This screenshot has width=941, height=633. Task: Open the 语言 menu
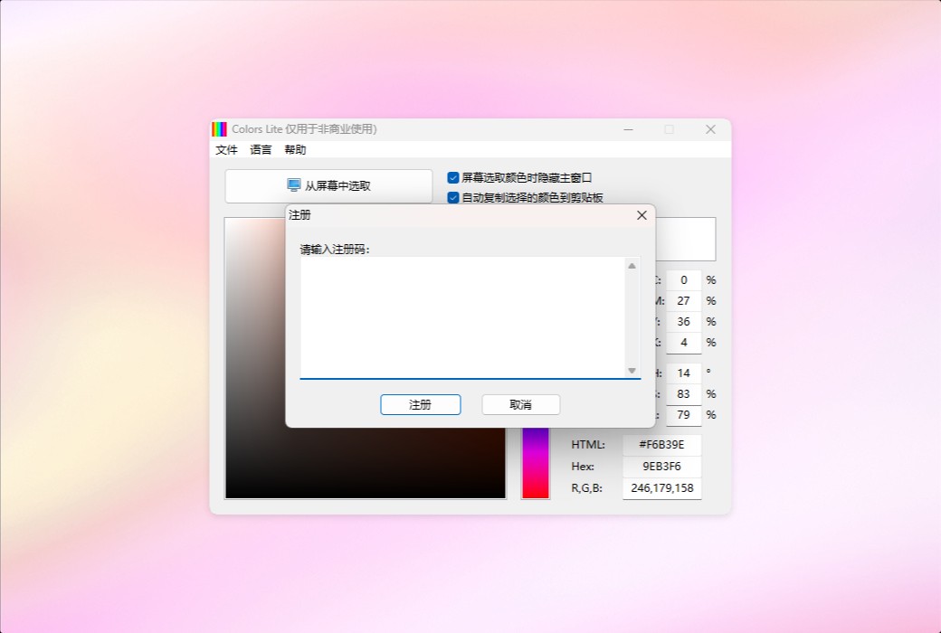[x=260, y=150]
